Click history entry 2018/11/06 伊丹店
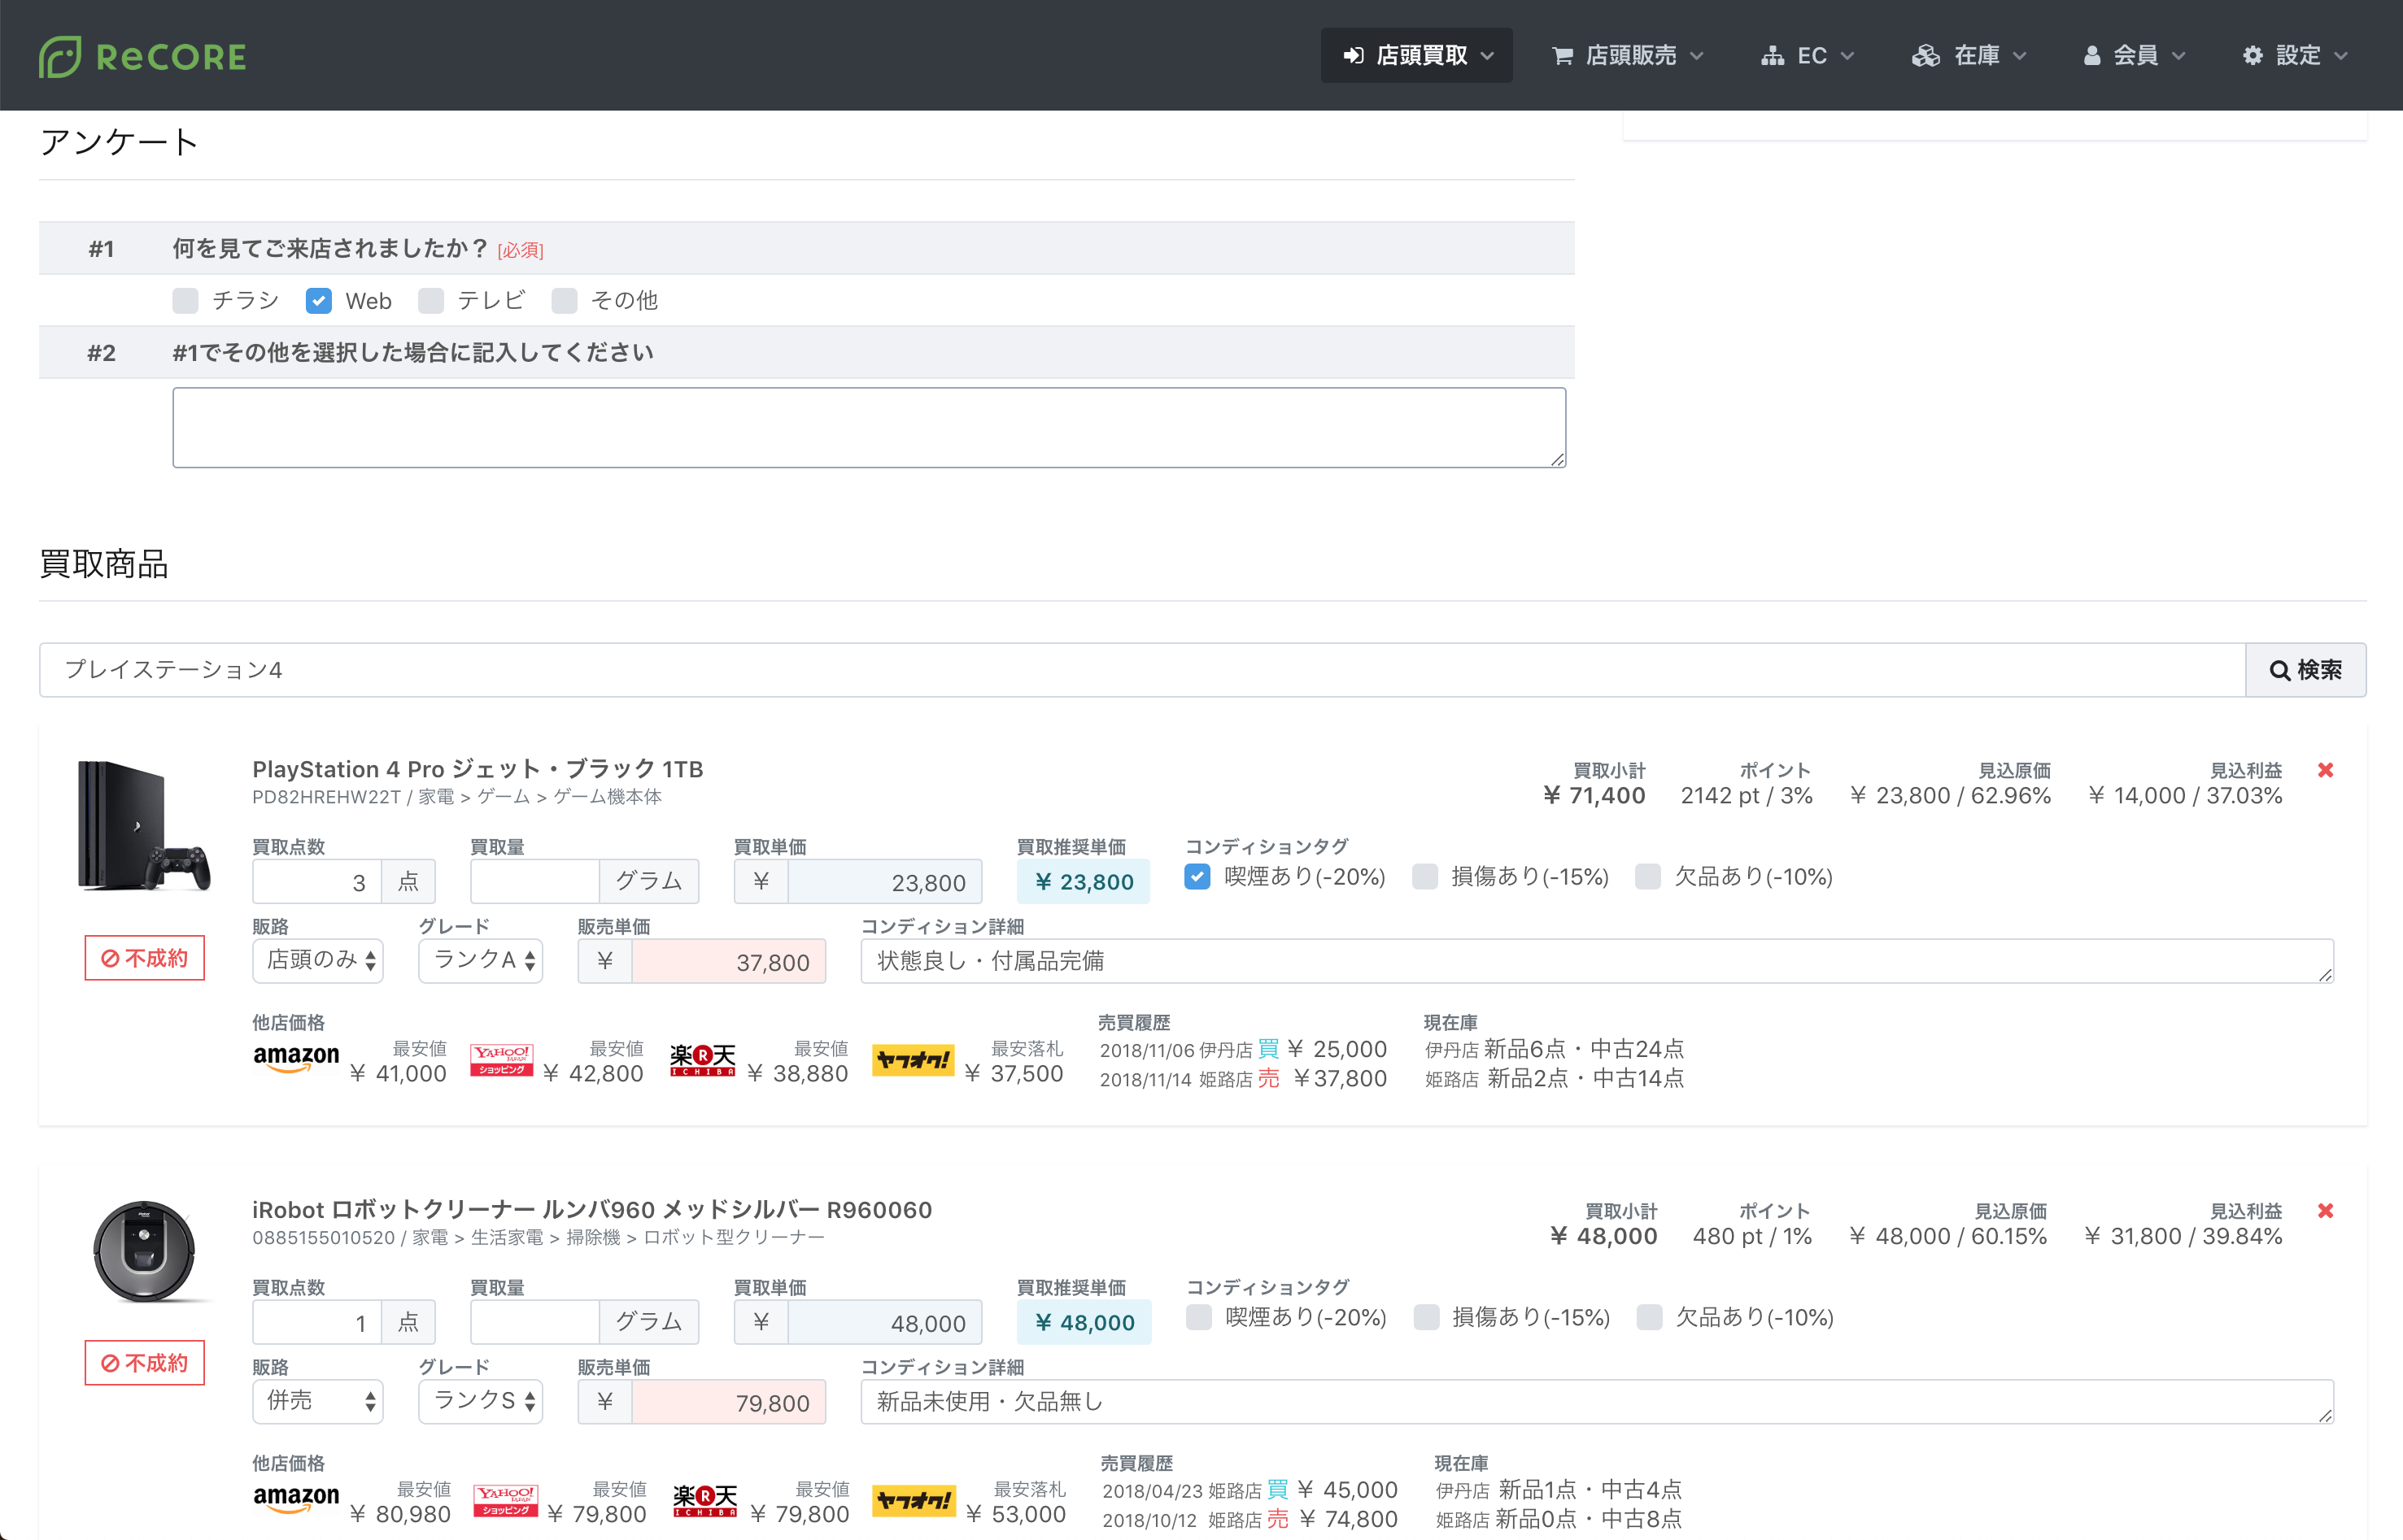The height and width of the screenshot is (1540, 2403). pos(1244,1050)
